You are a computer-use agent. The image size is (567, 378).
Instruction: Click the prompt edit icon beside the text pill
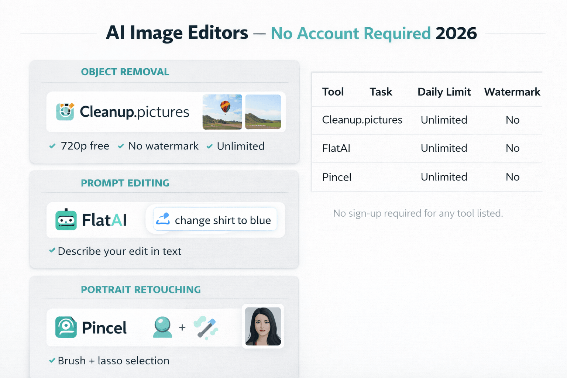point(163,219)
